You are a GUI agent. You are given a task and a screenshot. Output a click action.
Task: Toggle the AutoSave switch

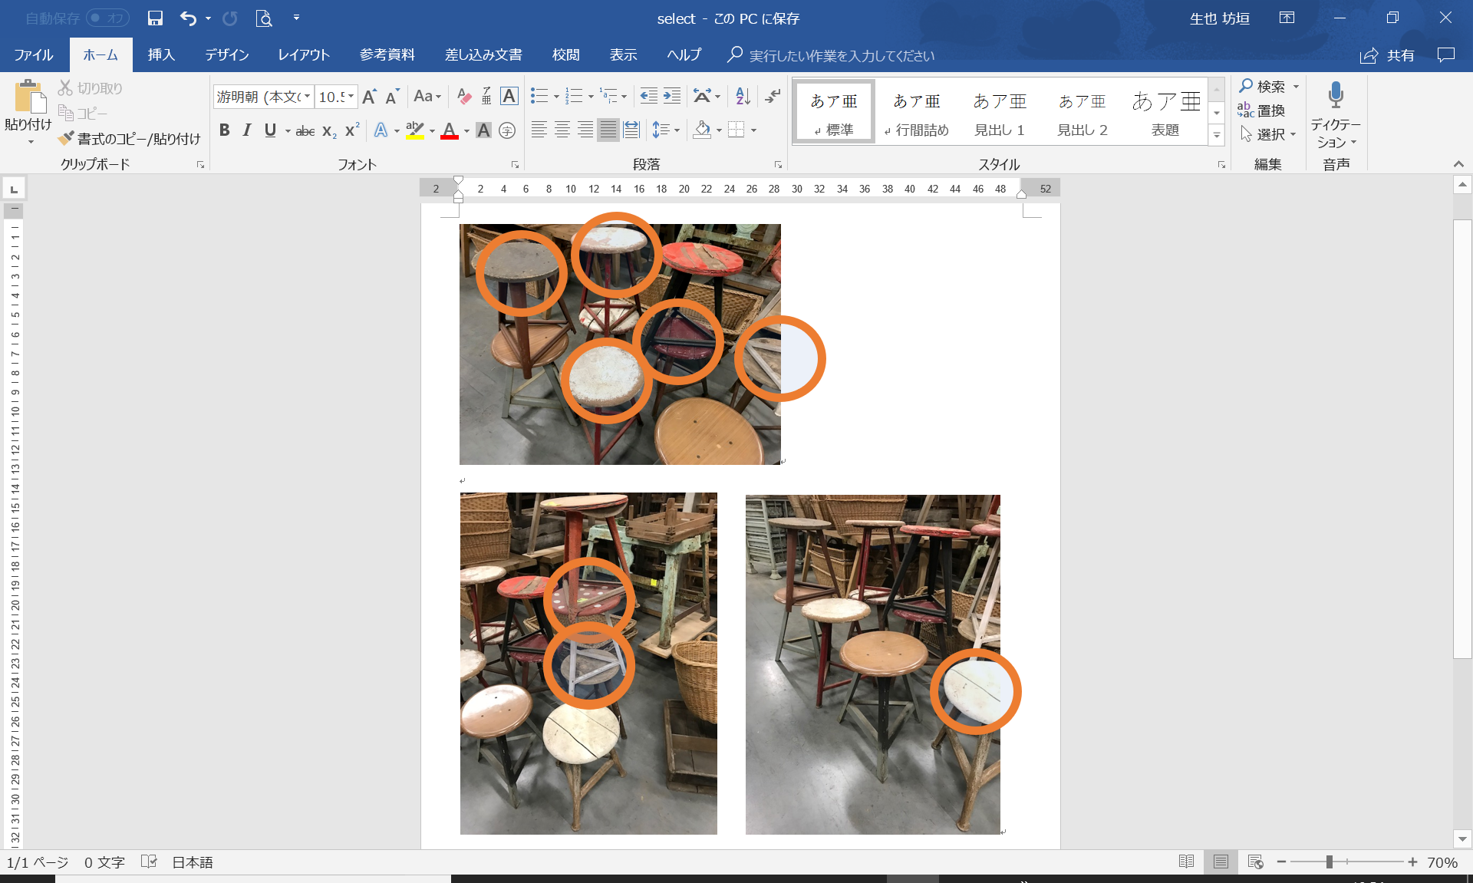(107, 18)
